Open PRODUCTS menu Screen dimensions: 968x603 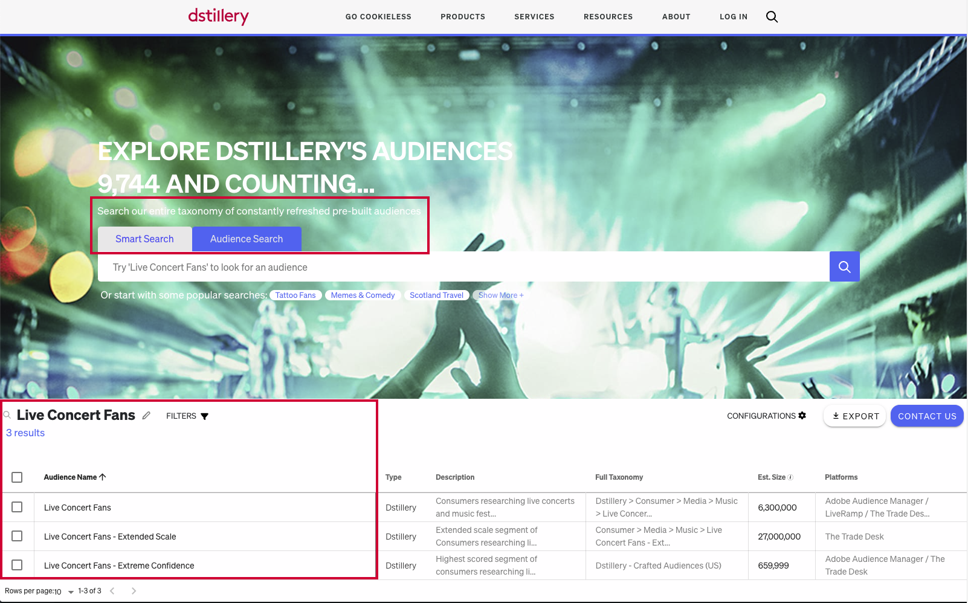pyautogui.click(x=463, y=17)
